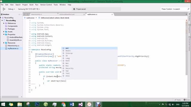Open the Window menu

[63, 5]
